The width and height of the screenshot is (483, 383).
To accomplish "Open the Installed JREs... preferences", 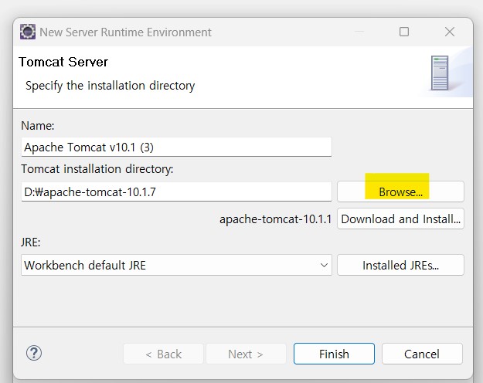I will (400, 265).
